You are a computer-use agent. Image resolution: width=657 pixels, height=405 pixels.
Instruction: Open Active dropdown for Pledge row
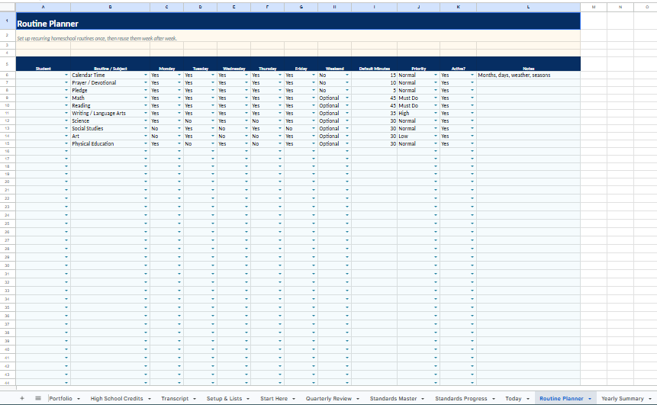pos(472,90)
